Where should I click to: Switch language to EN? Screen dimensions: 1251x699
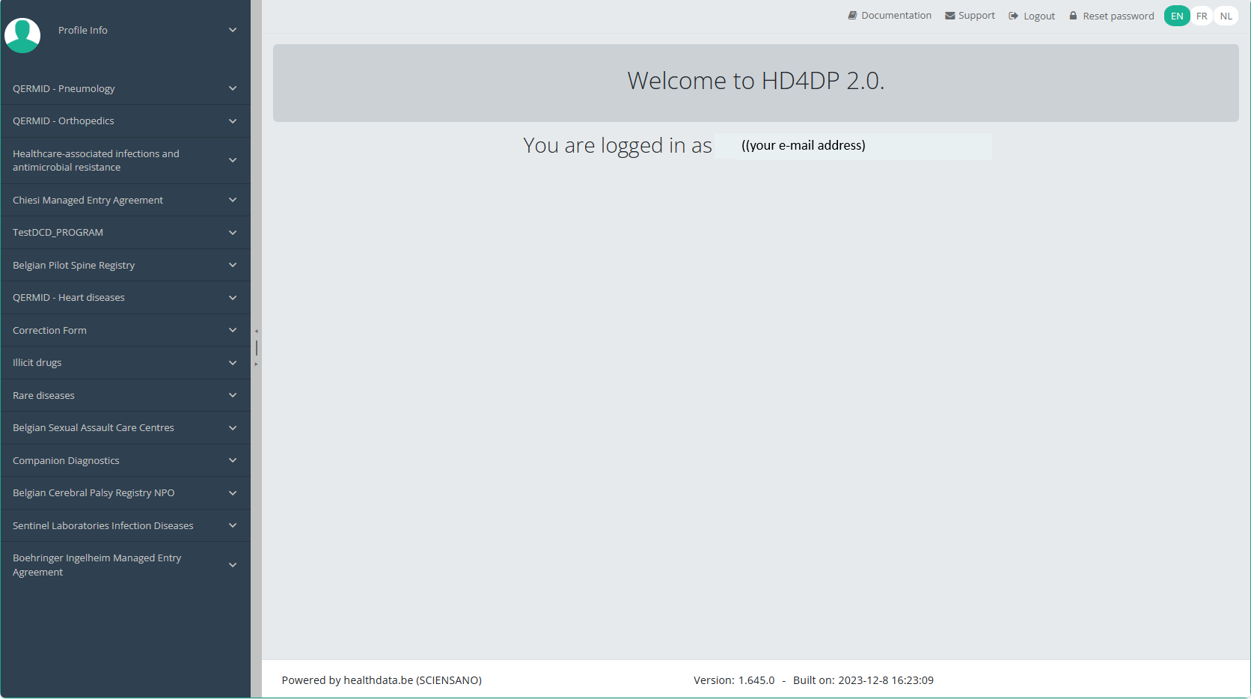[1176, 16]
